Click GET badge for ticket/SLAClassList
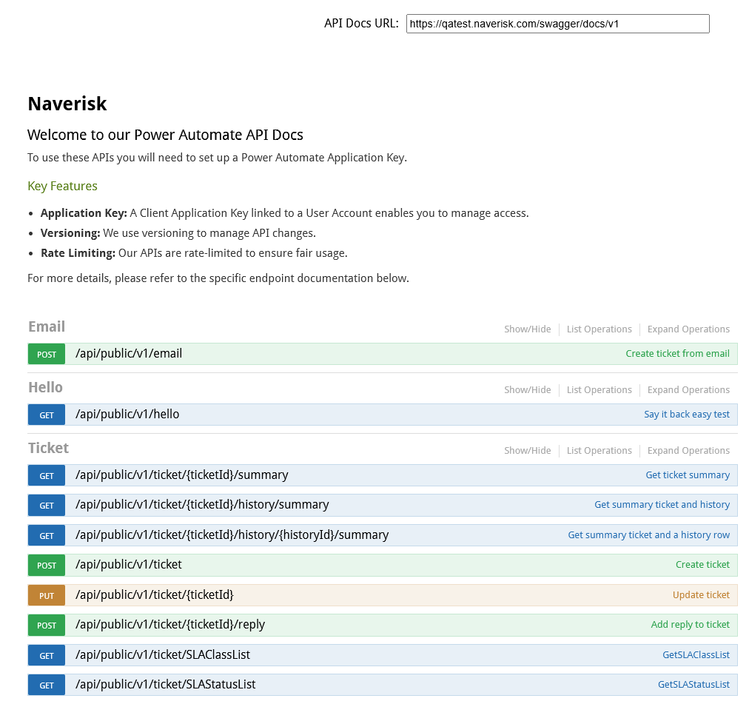This screenshot has width=749, height=704. (47, 655)
